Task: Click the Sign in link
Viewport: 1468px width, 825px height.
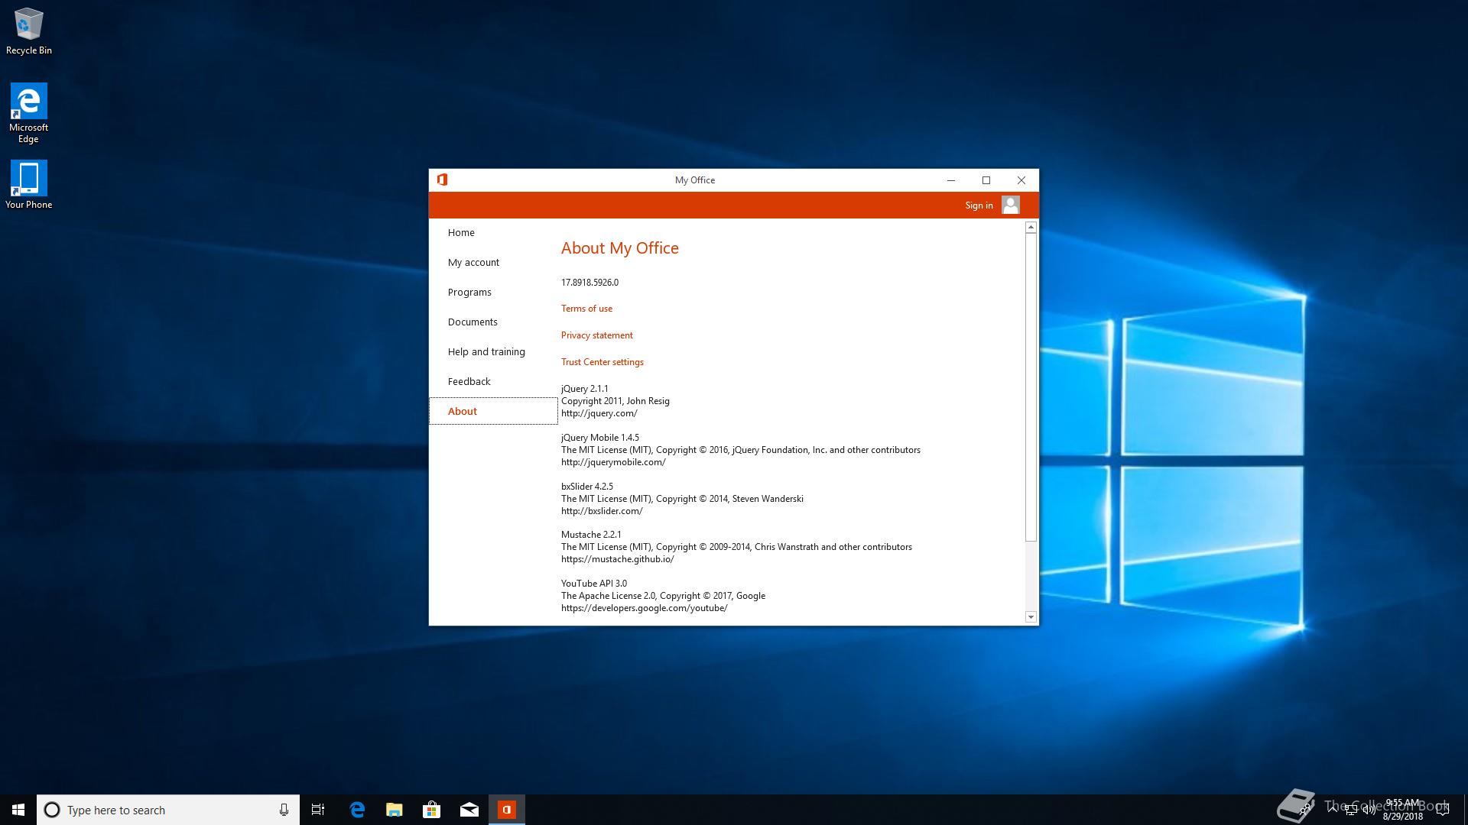Action: pyautogui.click(x=979, y=205)
